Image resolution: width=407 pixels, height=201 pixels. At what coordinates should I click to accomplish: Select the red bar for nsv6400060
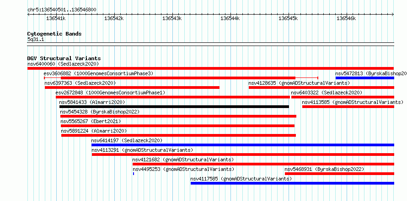[x=210, y=68]
